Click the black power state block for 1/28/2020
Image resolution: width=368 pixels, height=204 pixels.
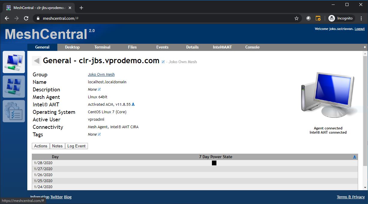(x=214, y=163)
